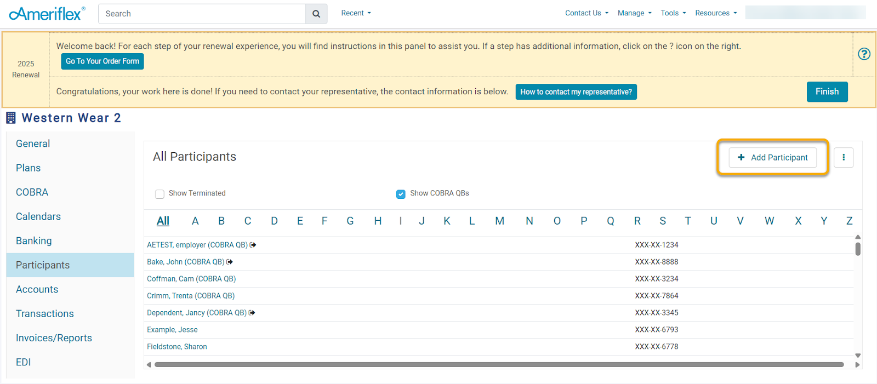Click the horizontal scrollbar thumb below the list

point(499,365)
